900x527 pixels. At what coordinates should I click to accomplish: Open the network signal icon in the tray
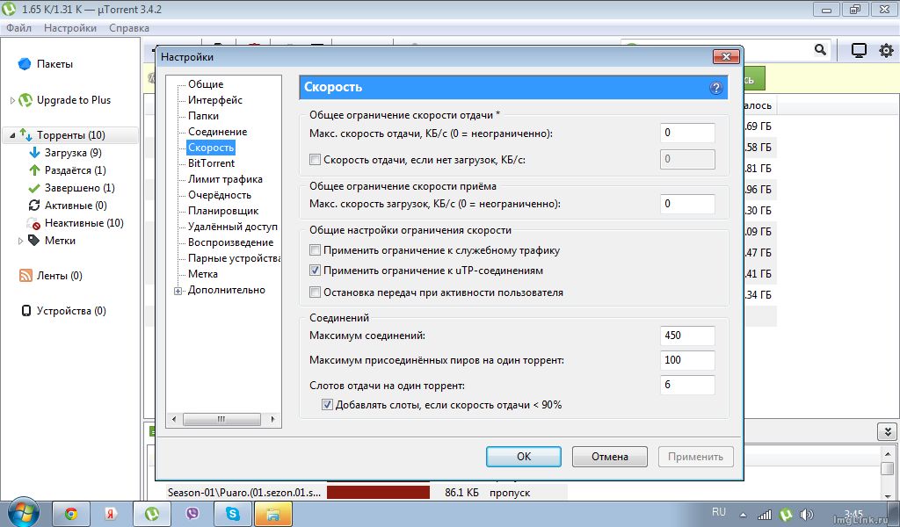coord(765,515)
